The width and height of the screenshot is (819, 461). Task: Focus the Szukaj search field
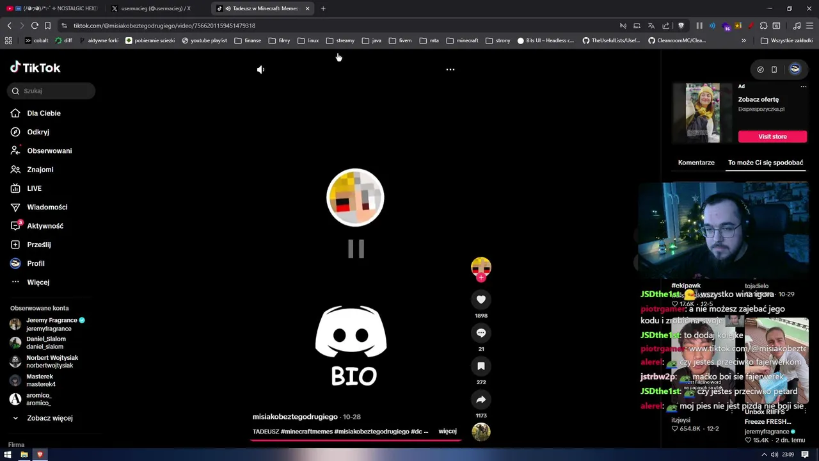click(x=52, y=91)
